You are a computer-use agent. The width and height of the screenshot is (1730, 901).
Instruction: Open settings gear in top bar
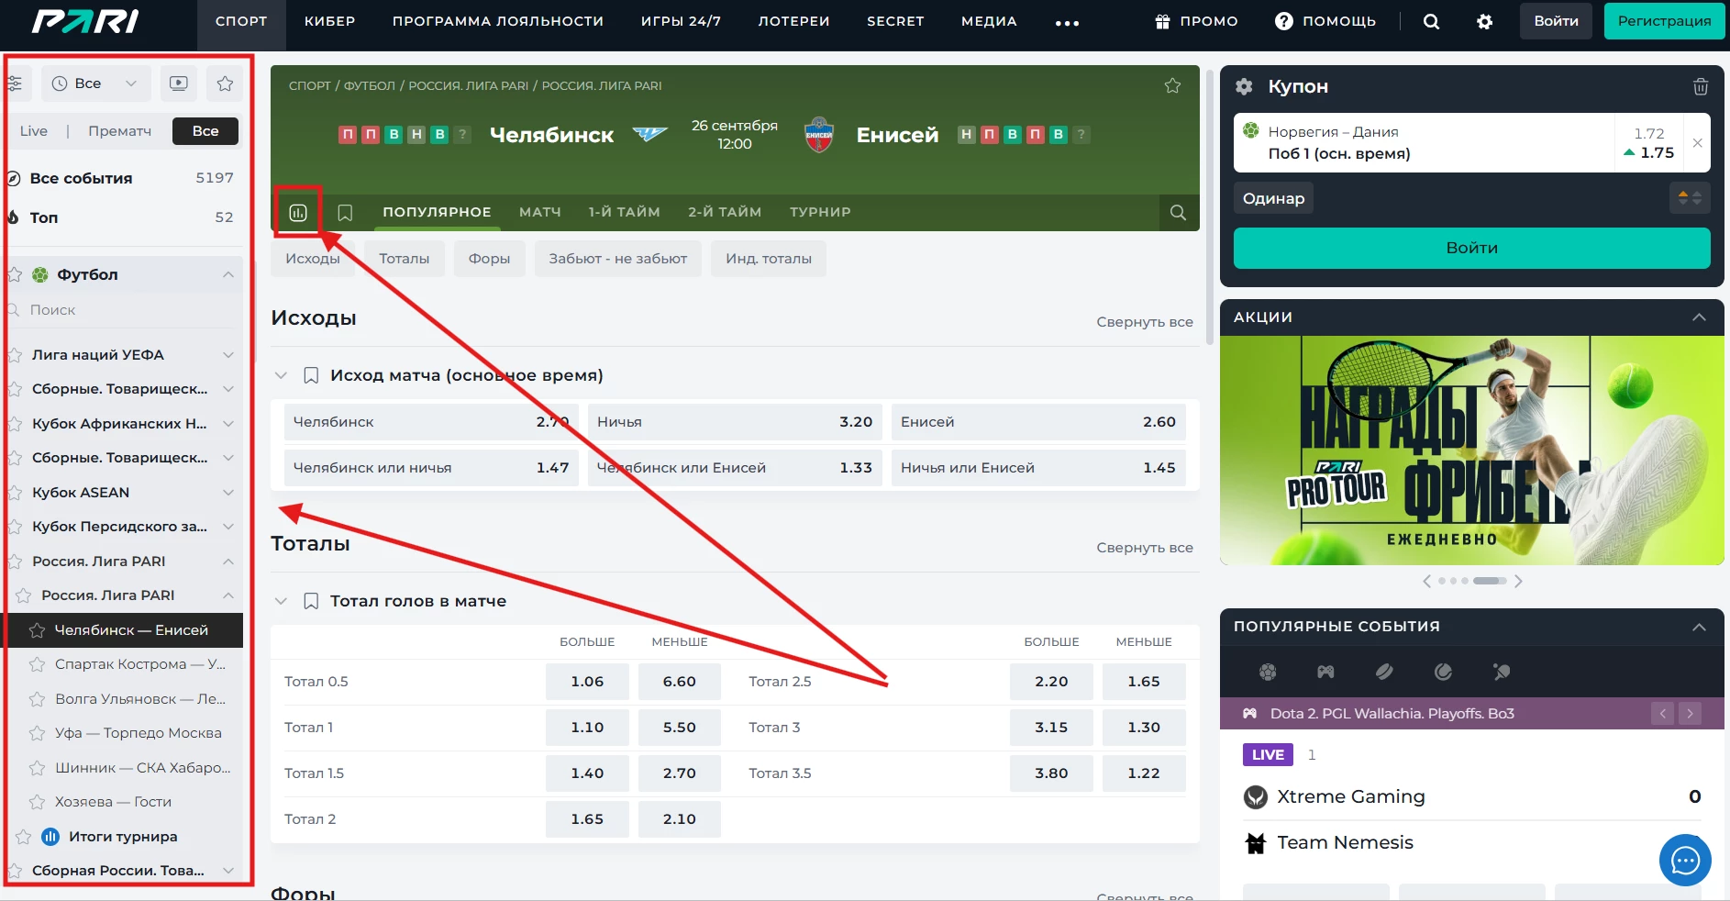pos(1484,21)
